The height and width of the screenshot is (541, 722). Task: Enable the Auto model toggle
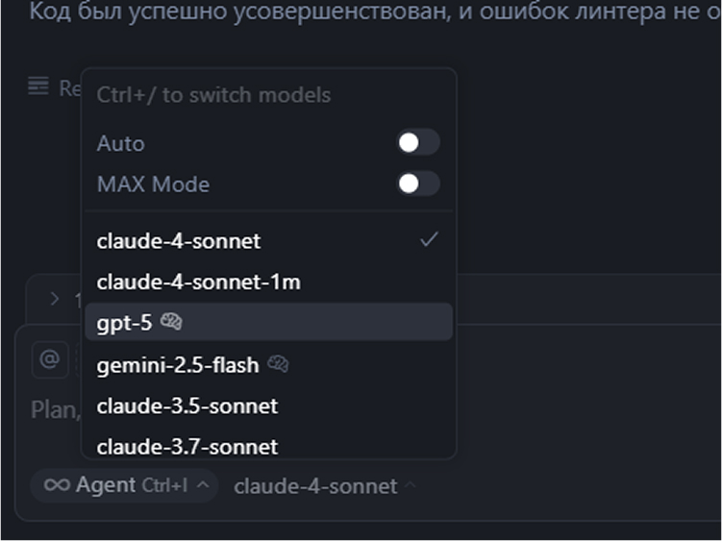pyautogui.click(x=418, y=143)
